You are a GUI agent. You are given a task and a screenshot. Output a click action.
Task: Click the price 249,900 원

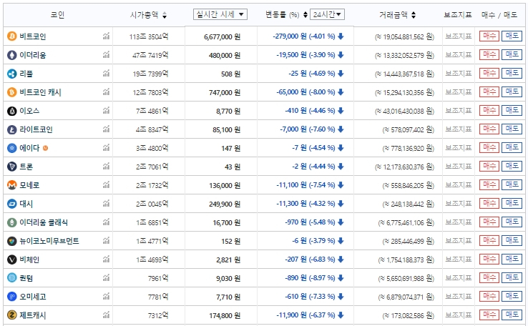pyautogui.click(x=224, y=204)
